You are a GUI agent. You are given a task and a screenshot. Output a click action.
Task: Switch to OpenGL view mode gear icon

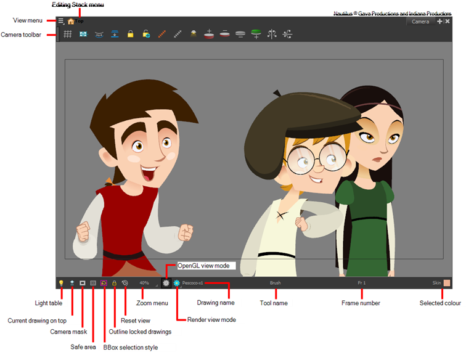coord(166,283)
